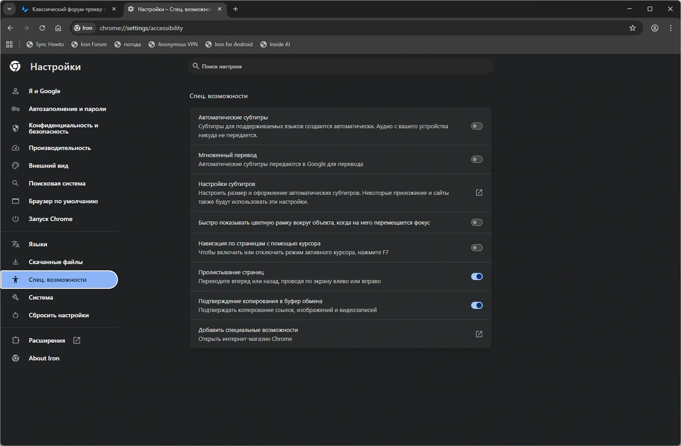Toggle the focus highlight цветную рамку switch
681x446 pixels.
pos(477,222)
